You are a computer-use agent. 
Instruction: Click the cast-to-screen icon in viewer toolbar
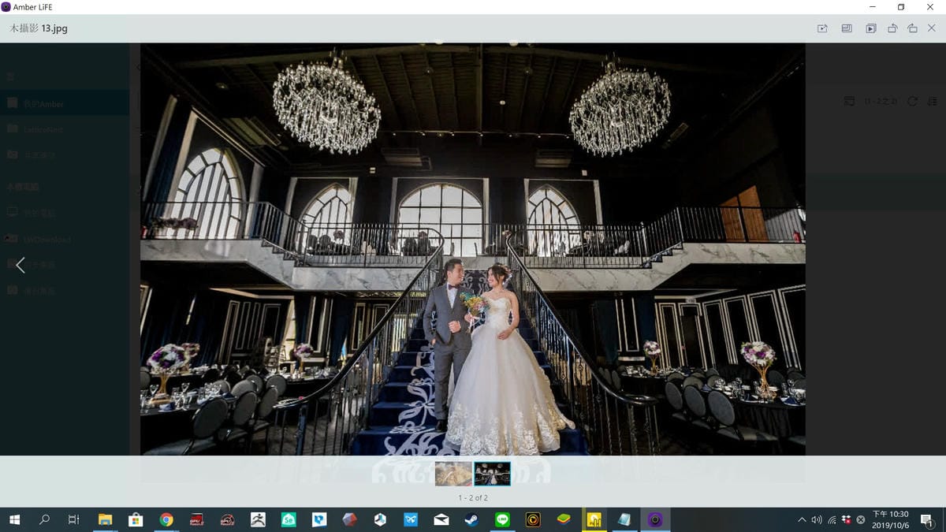(x=847, y=28)
